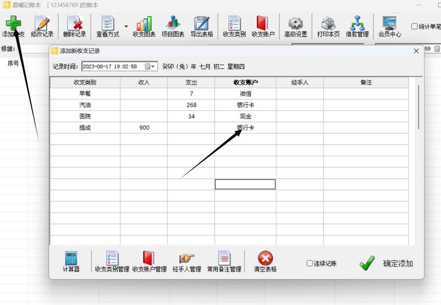Open the 收支图表 income-expense chart
Viewport: 441px width, 305px height.
(x=144, y=26)
